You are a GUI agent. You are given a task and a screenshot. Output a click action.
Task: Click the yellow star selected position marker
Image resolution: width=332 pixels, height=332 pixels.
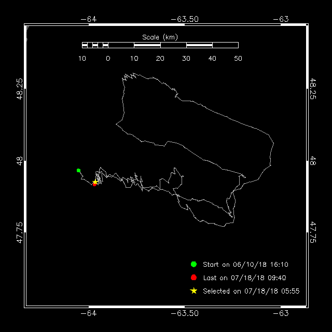(x=95, y=182)
